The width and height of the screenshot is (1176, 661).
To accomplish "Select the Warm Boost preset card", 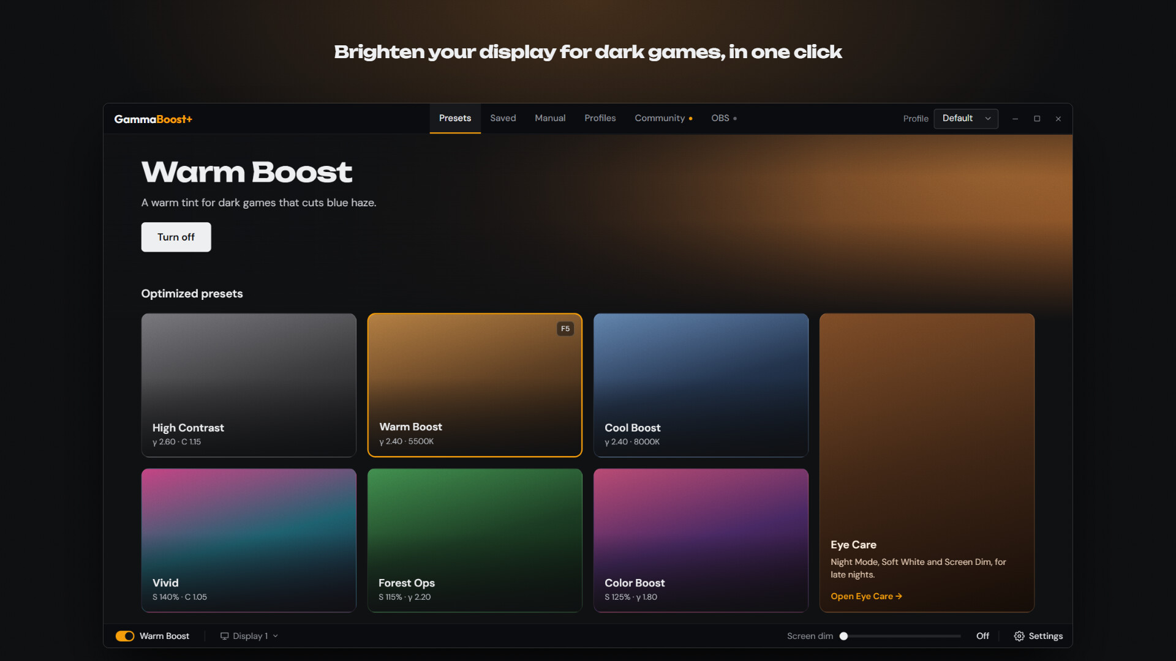I will pos(475,385).
